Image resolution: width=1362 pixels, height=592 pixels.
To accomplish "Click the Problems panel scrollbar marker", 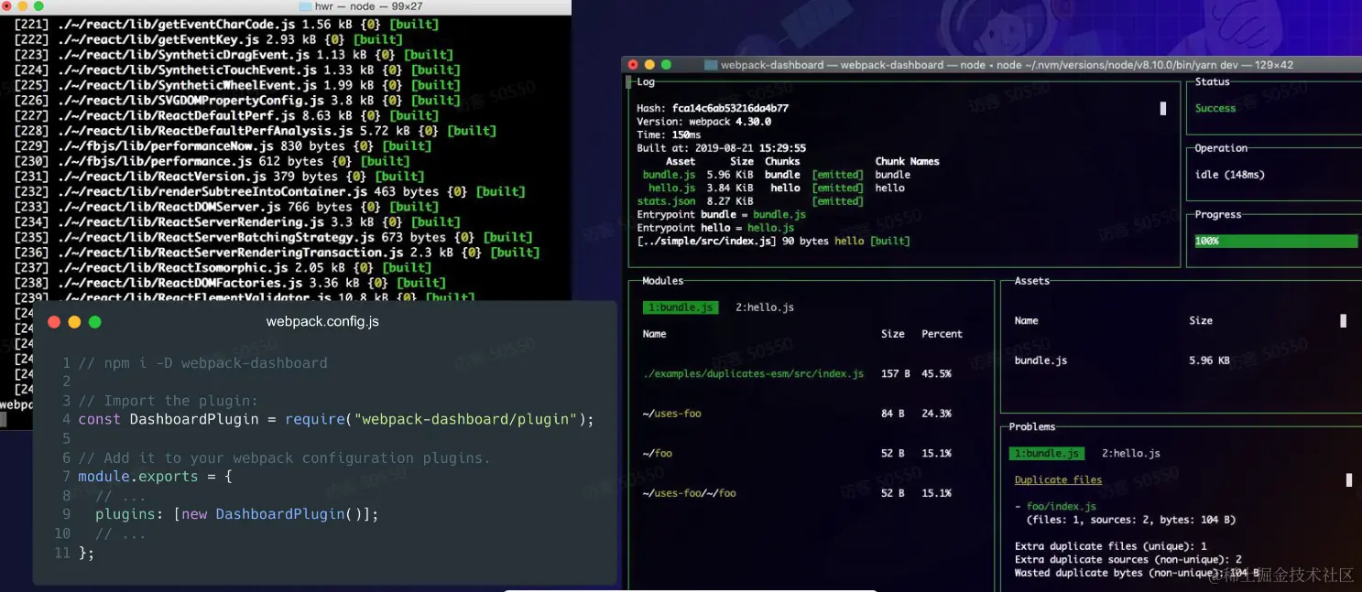I will 1348,479.
